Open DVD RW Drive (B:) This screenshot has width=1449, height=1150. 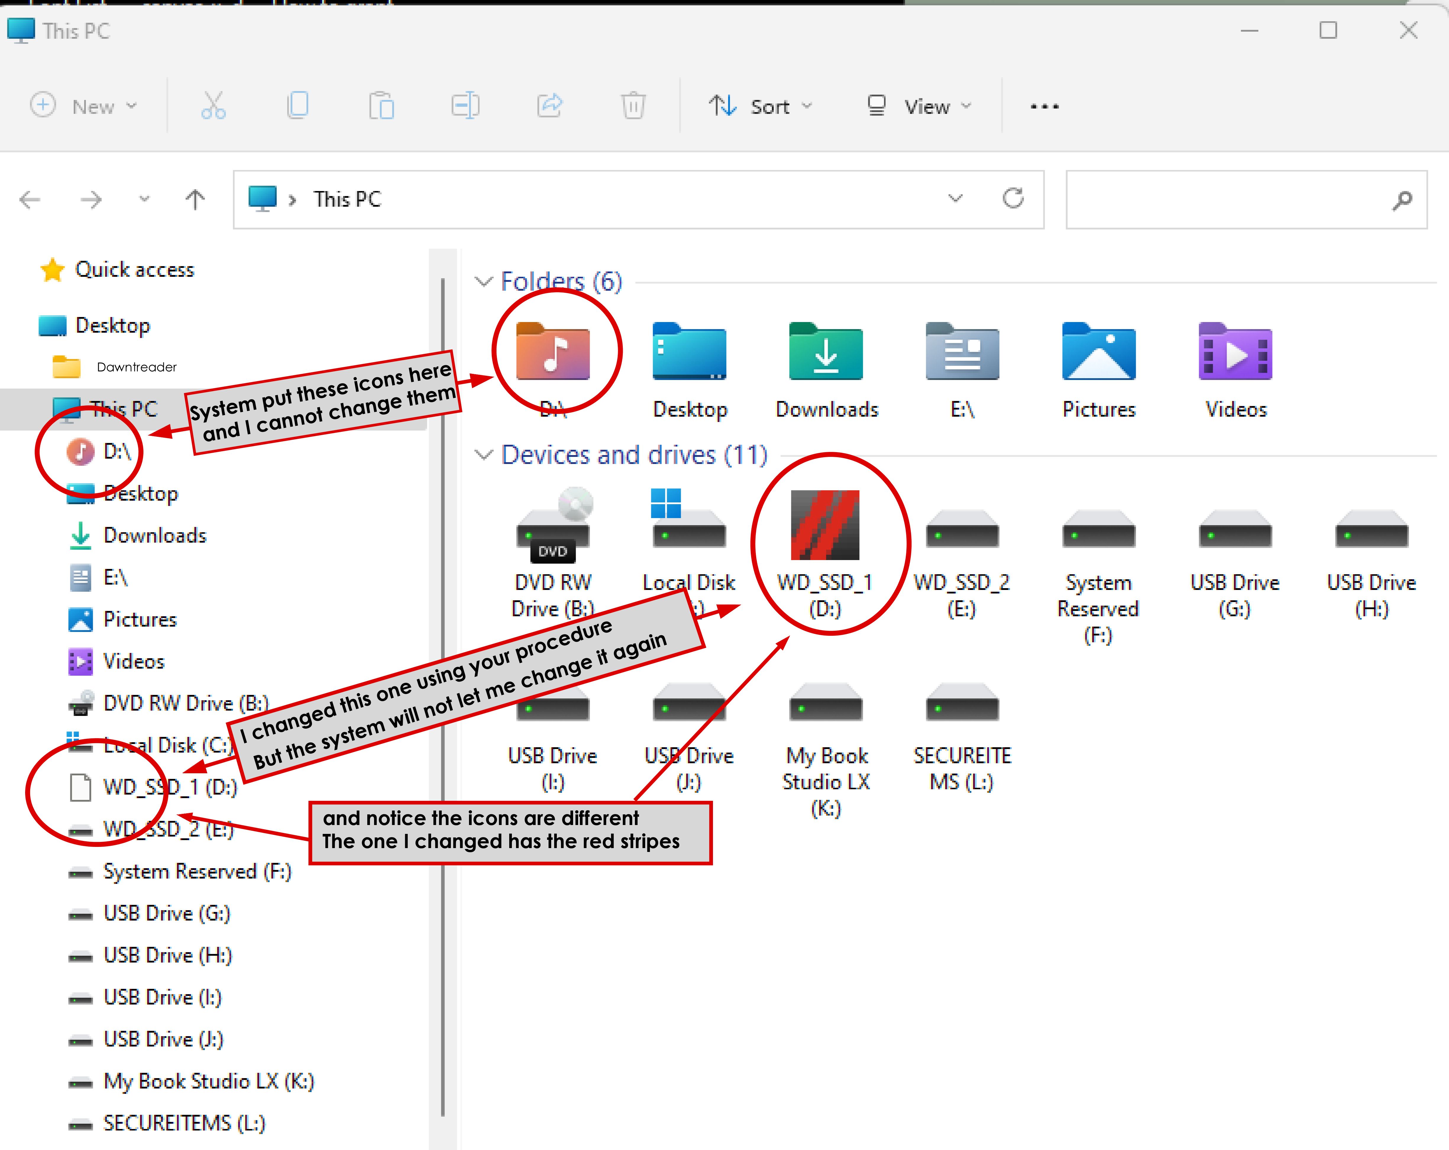[x=553, y=531]
